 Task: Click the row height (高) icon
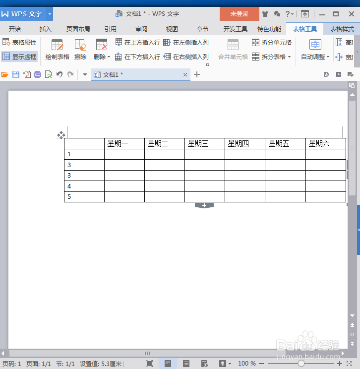pyautogui.click(x=339, y=43)
